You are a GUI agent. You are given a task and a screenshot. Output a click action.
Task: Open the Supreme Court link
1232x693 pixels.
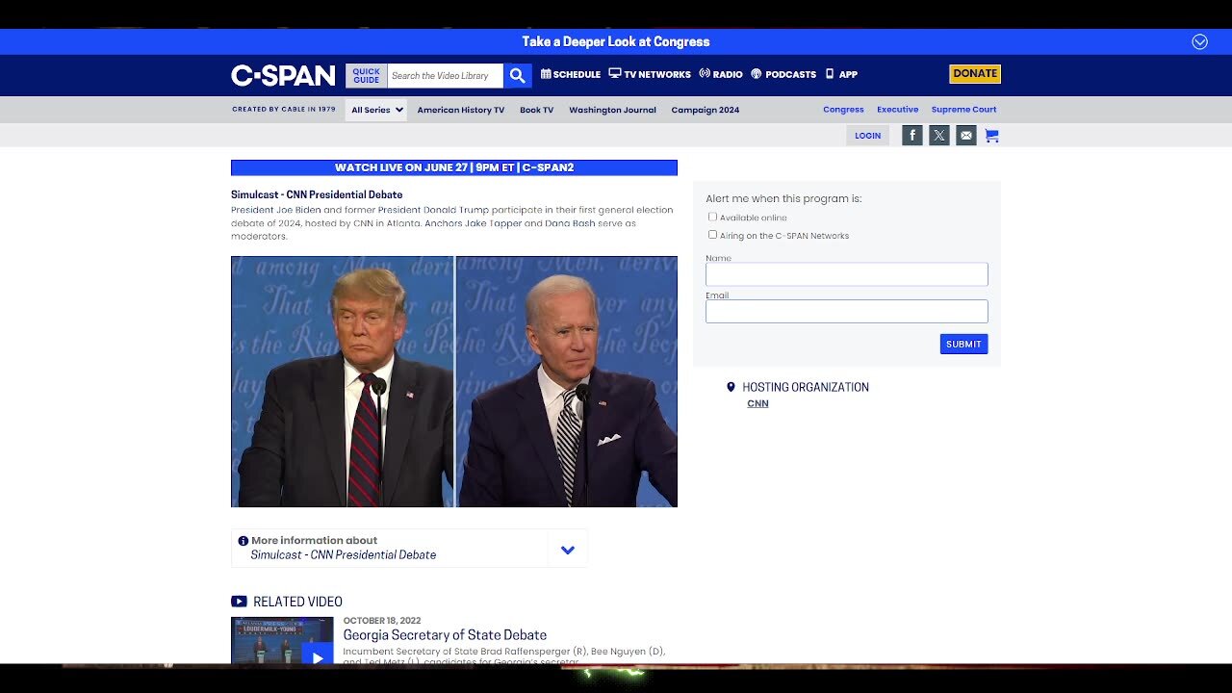[x=963, y=110]
